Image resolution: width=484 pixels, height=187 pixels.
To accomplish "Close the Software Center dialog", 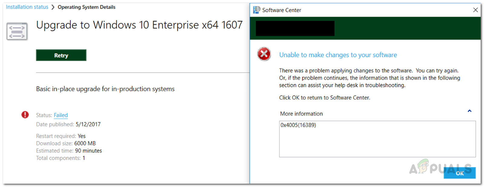I will (x=475, y=10).
